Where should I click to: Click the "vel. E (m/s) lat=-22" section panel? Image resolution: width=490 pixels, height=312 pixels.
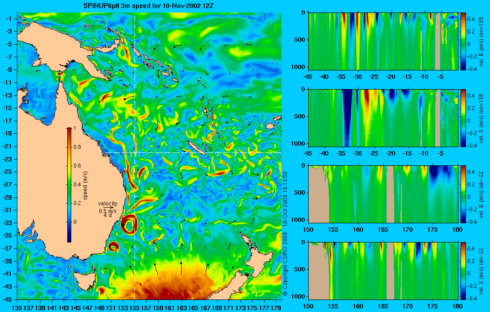click(383, 194)
